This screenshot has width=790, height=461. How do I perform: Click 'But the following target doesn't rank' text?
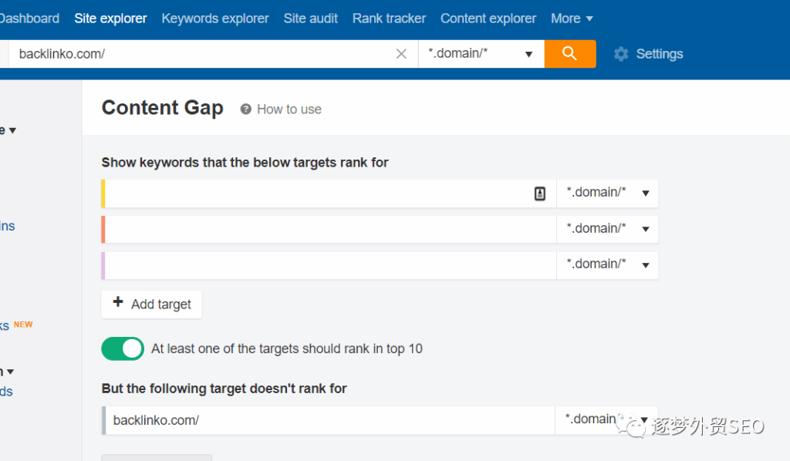pos(225,389)
